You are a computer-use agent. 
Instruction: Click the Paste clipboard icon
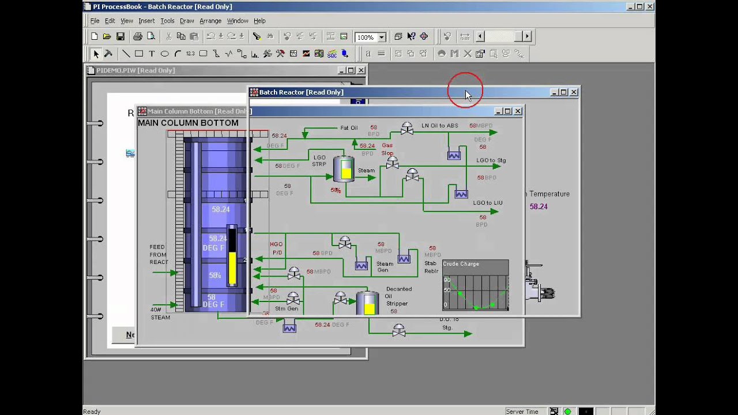click(x=194, y=36)
